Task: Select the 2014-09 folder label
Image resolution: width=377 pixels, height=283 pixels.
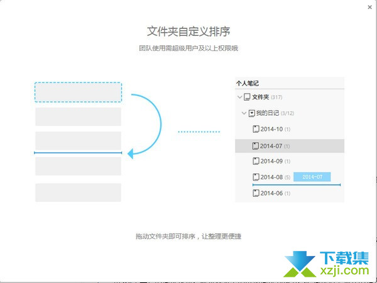Action: point(271,161)
